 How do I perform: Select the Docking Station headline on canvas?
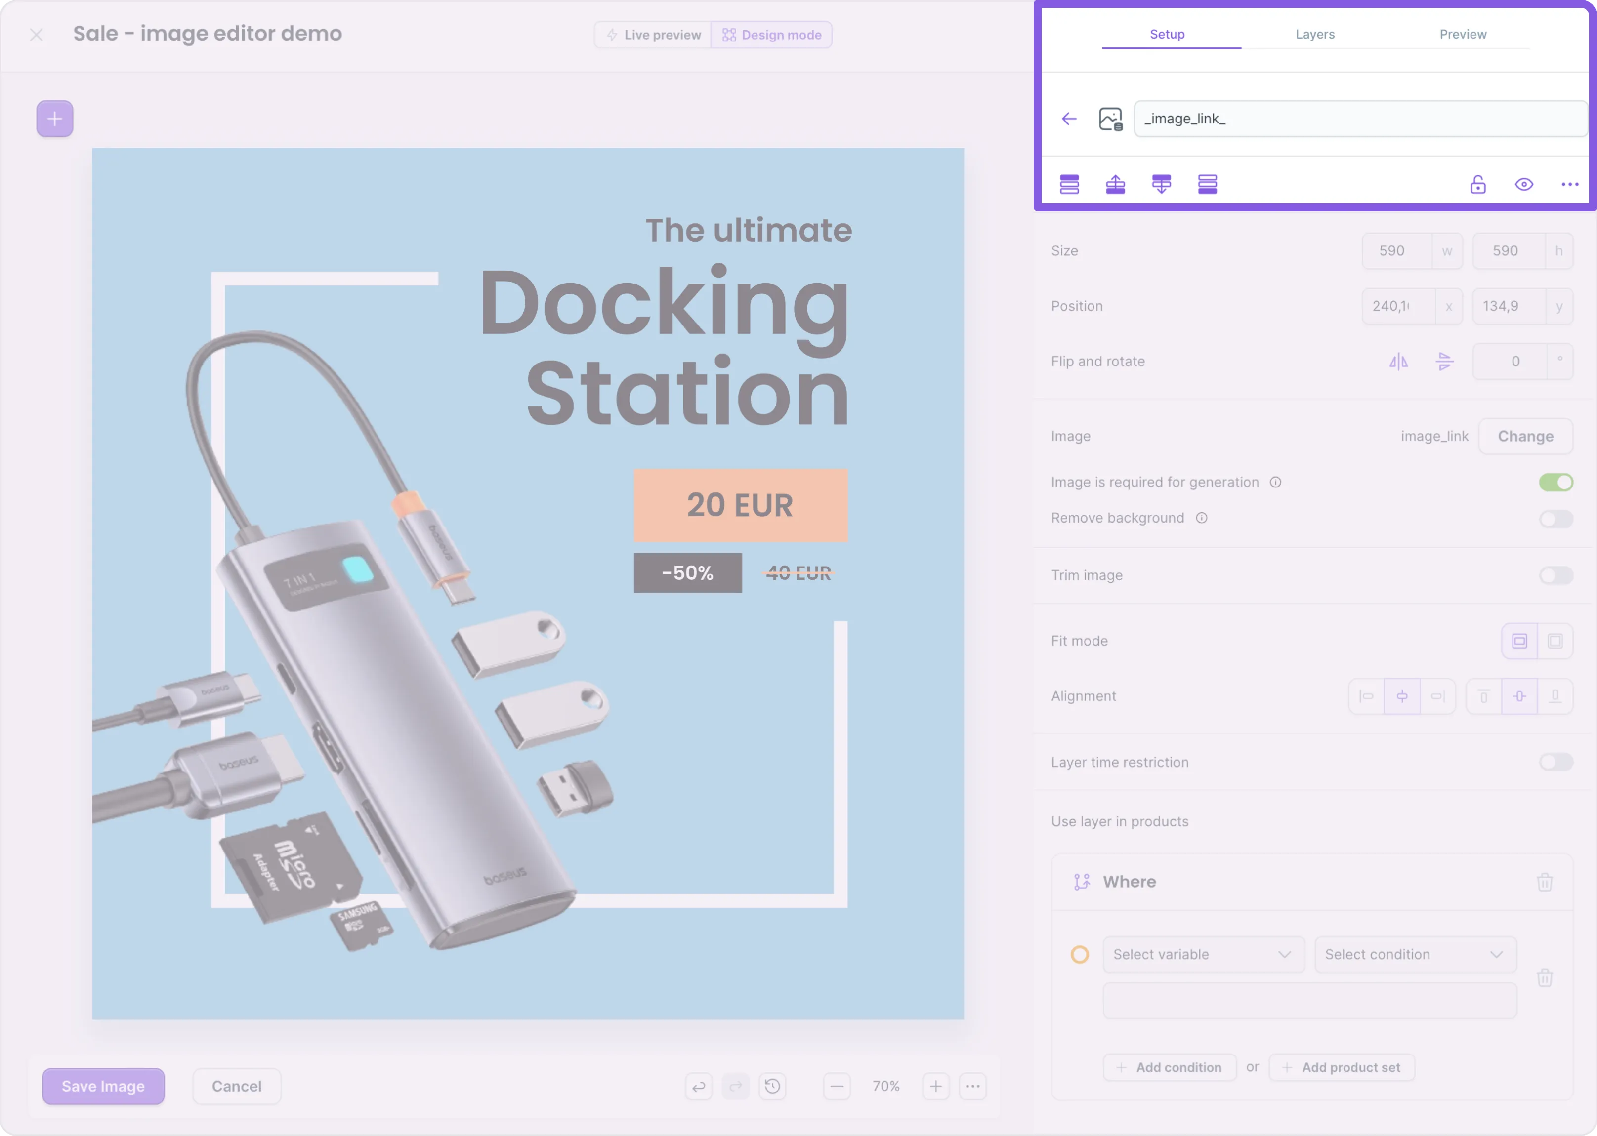[664, 347]
